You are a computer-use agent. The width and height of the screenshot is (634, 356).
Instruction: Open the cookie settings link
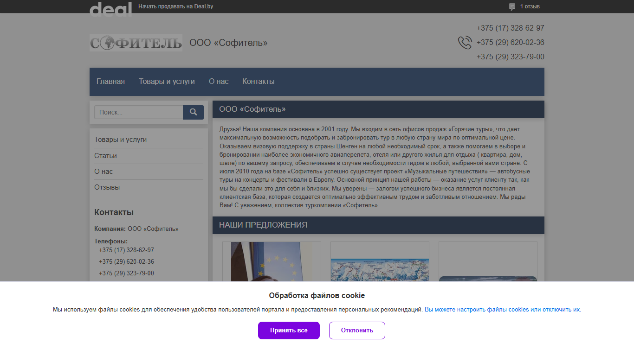tap(502, 310)
